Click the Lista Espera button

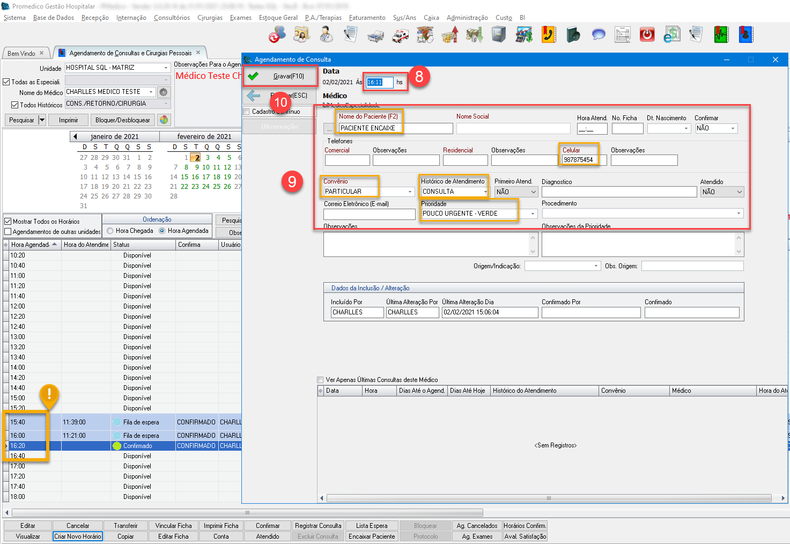pos(372,526)
